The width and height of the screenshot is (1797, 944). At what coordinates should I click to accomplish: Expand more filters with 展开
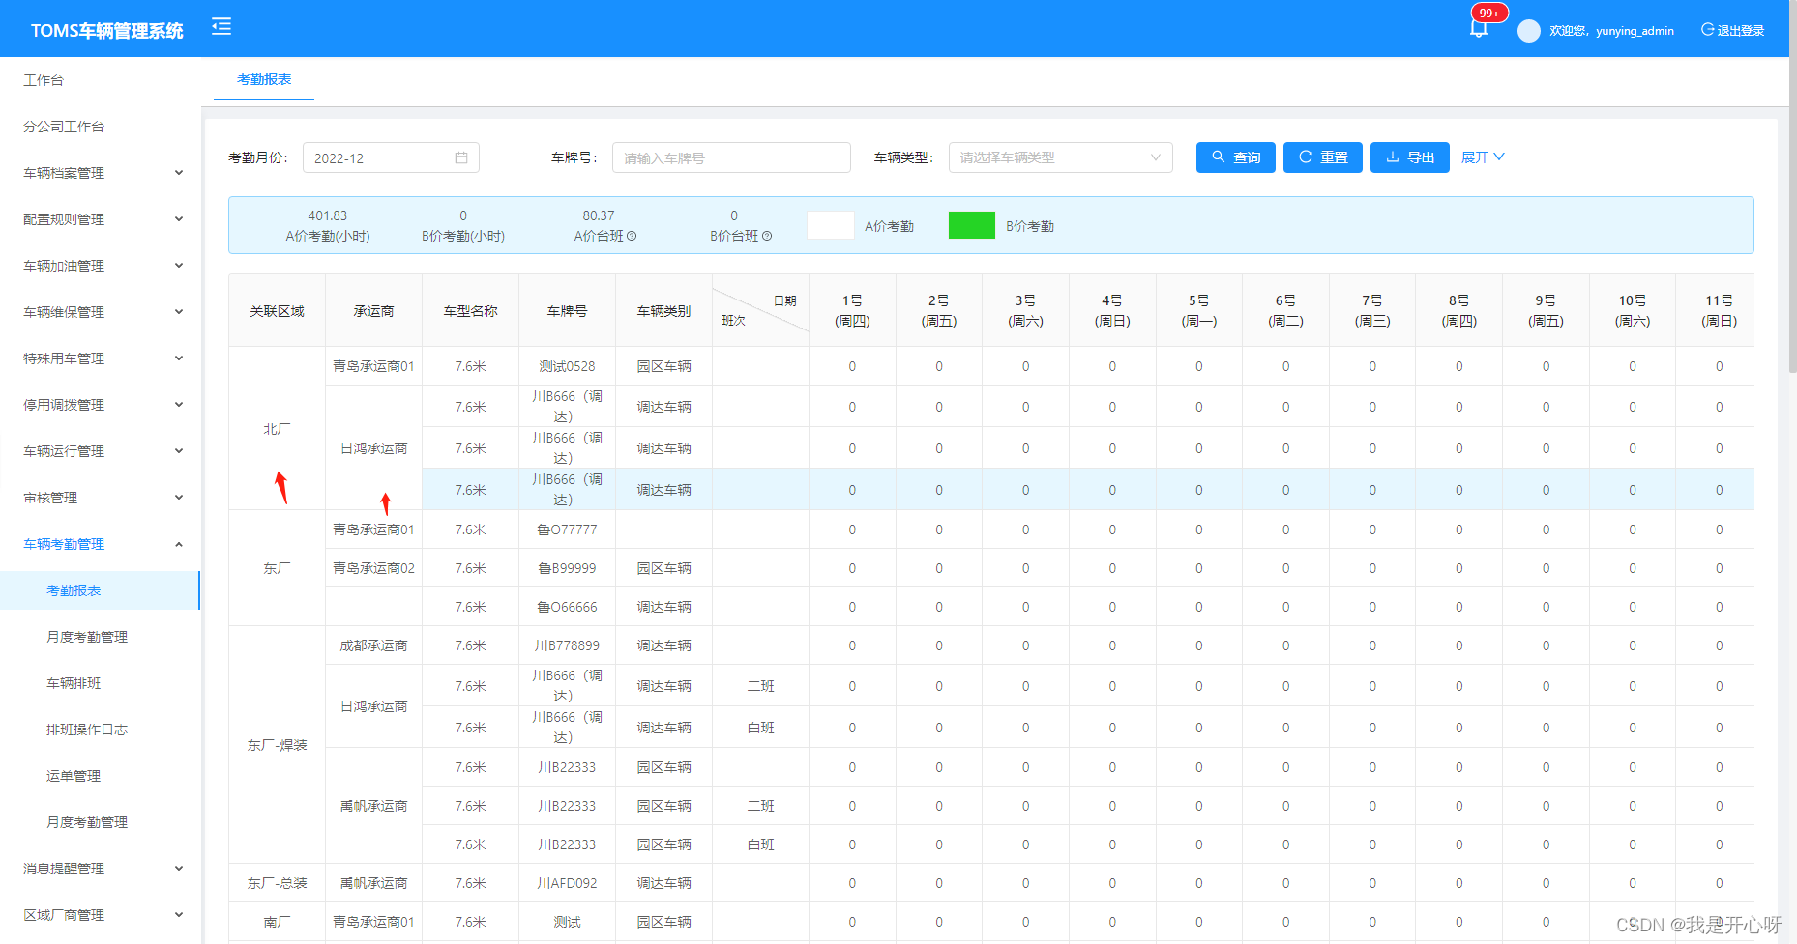point(1483,157)
